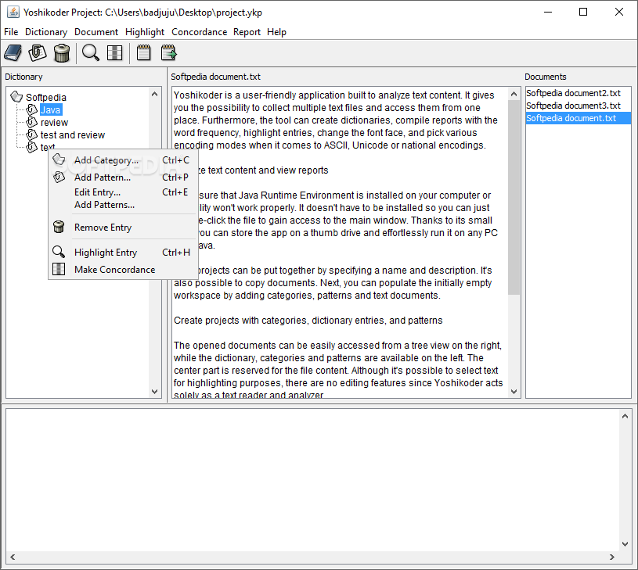Click the pattern icon beside review
Image resolution: width=638 pixels, height=570 pixels.
click(x=32, y=122)
